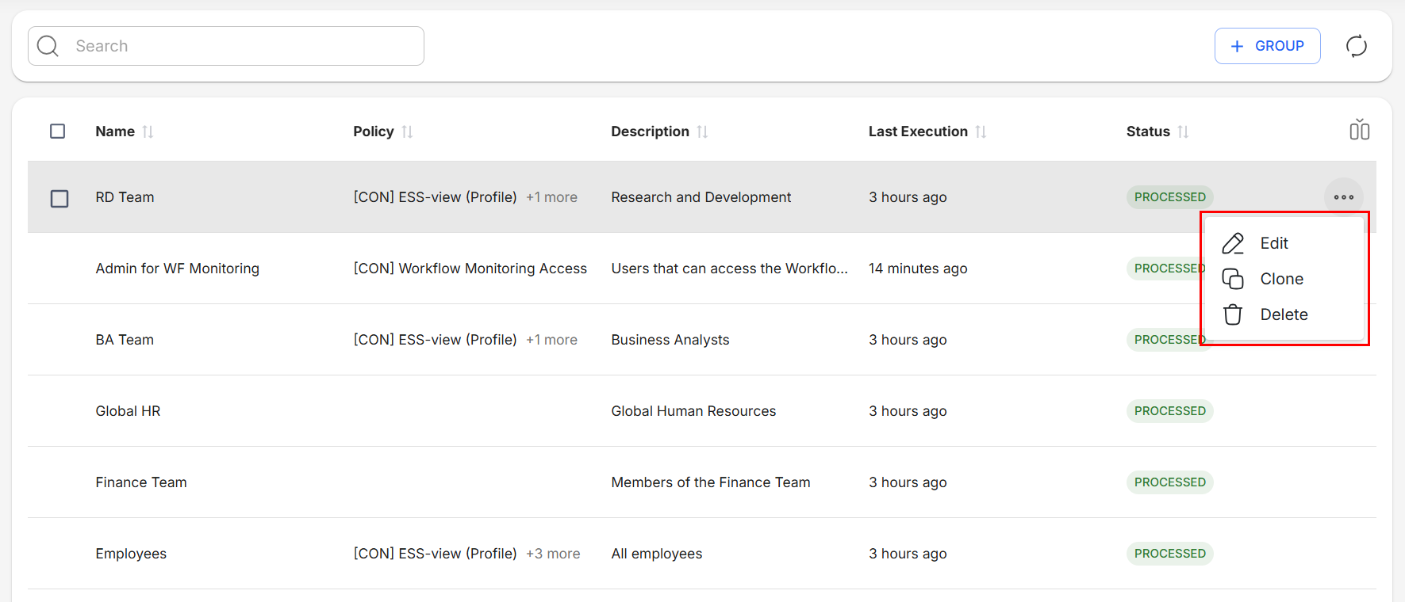The image size is (1405, 602).
Task: Toggle the select-all checkbox in header
Action: pos(58,131)
